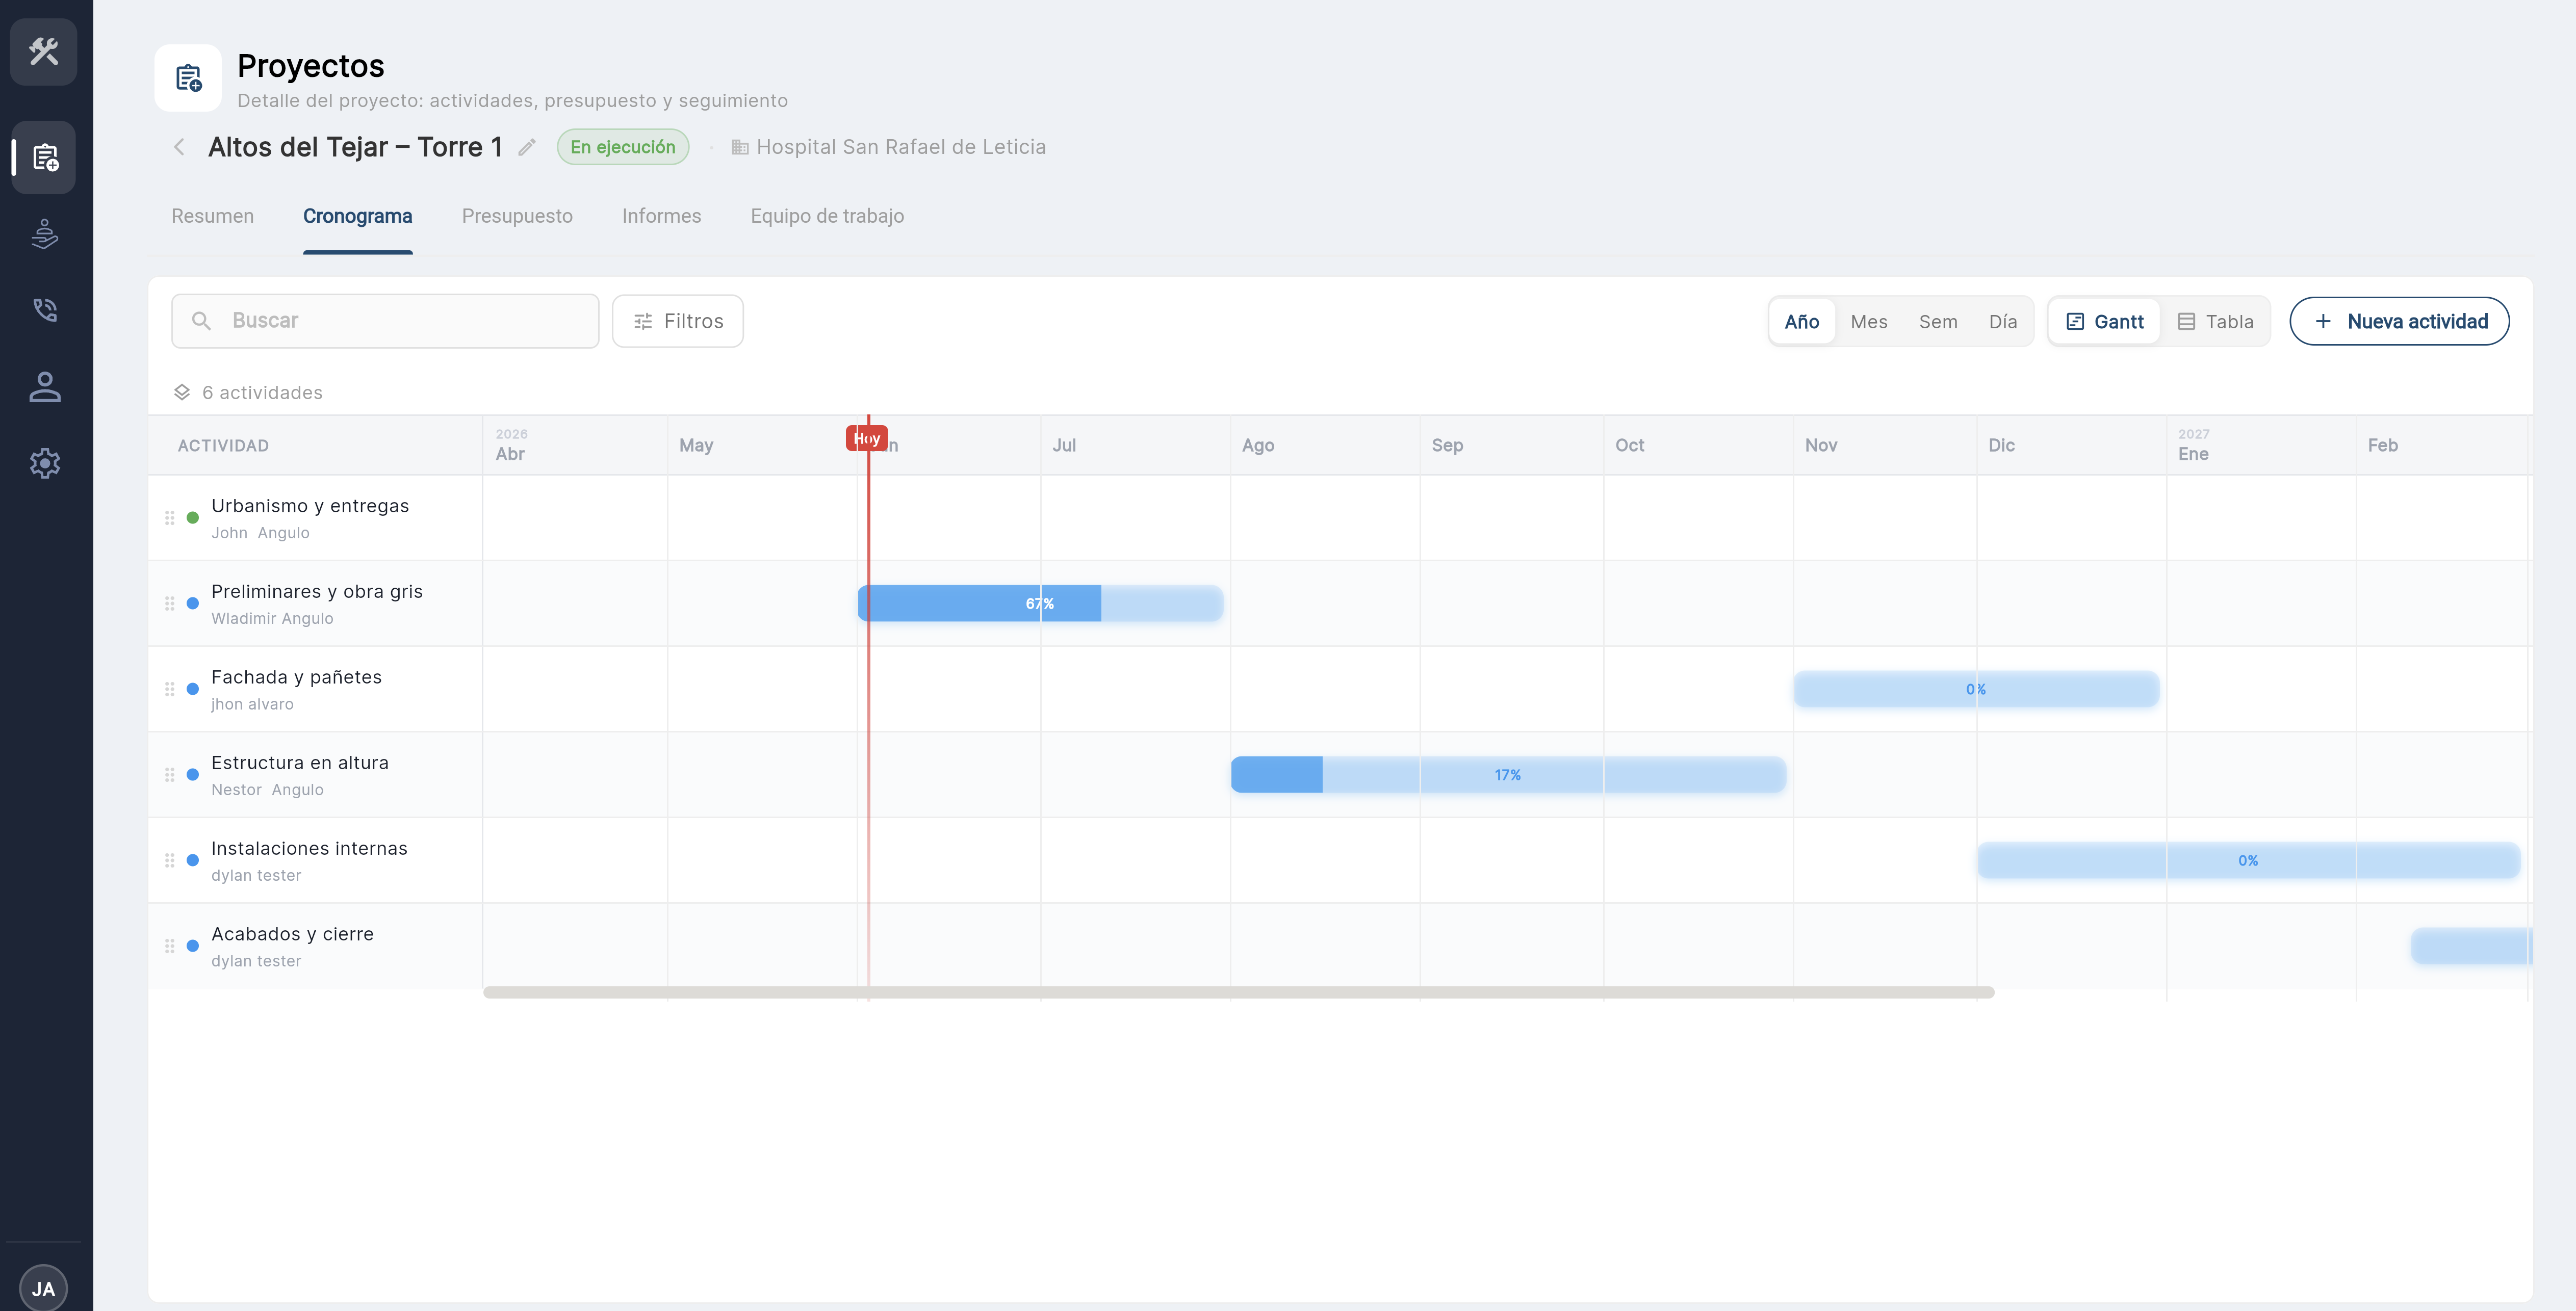2576x1311 pixels.
Task: Select the Gantt view option
Action: (2104, 321)
